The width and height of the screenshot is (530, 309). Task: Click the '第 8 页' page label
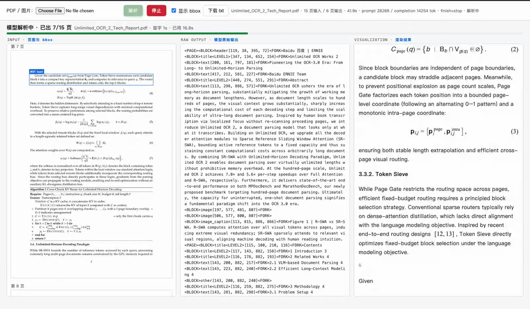(x=17, y=286)
